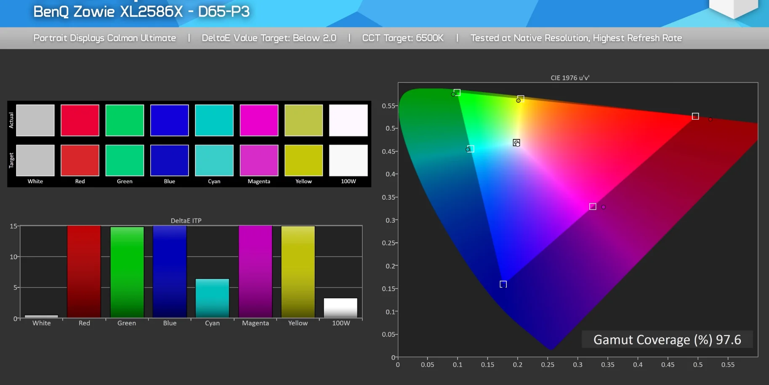The image size is (769, 385).
Task: Select the "Yellow" label on DeltaE ITP axis
Action: [298, 323]
